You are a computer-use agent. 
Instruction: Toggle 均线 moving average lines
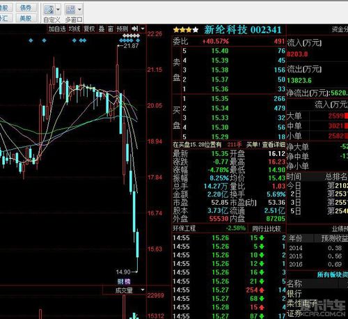[74, 29]
